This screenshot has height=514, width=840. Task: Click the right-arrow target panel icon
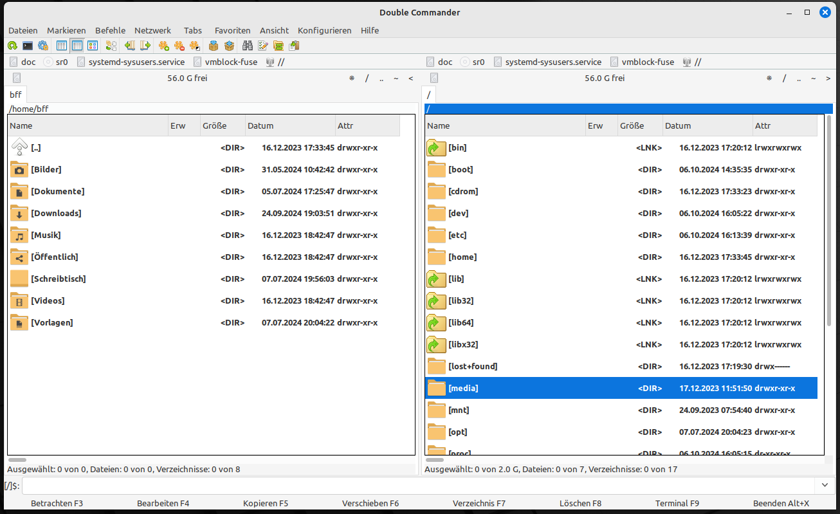click(145, 46)
